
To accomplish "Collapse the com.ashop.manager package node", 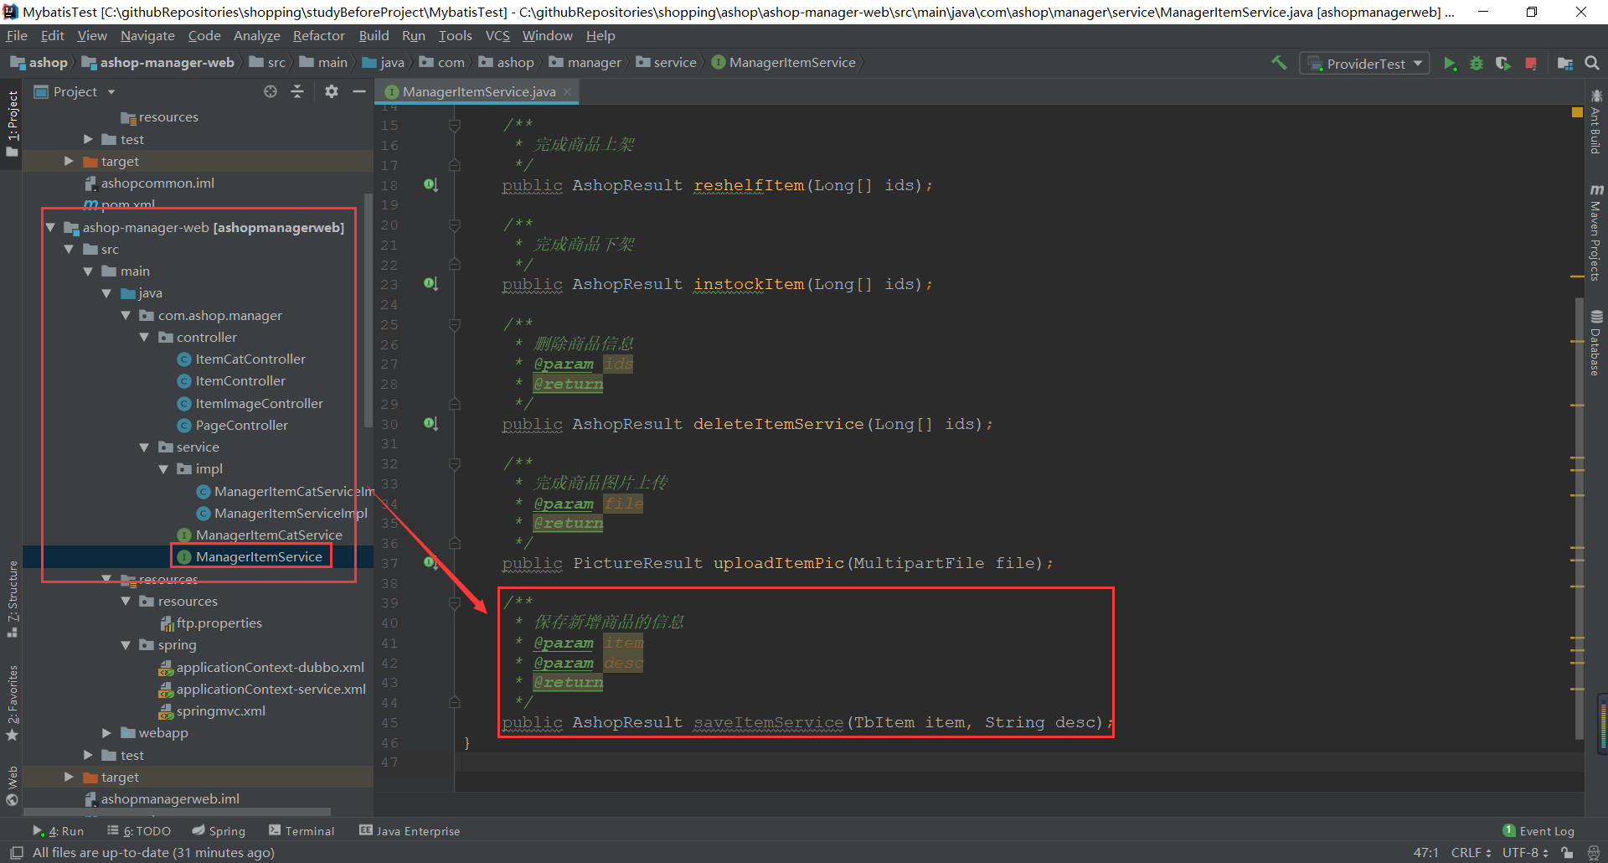I will coord(126,315).
